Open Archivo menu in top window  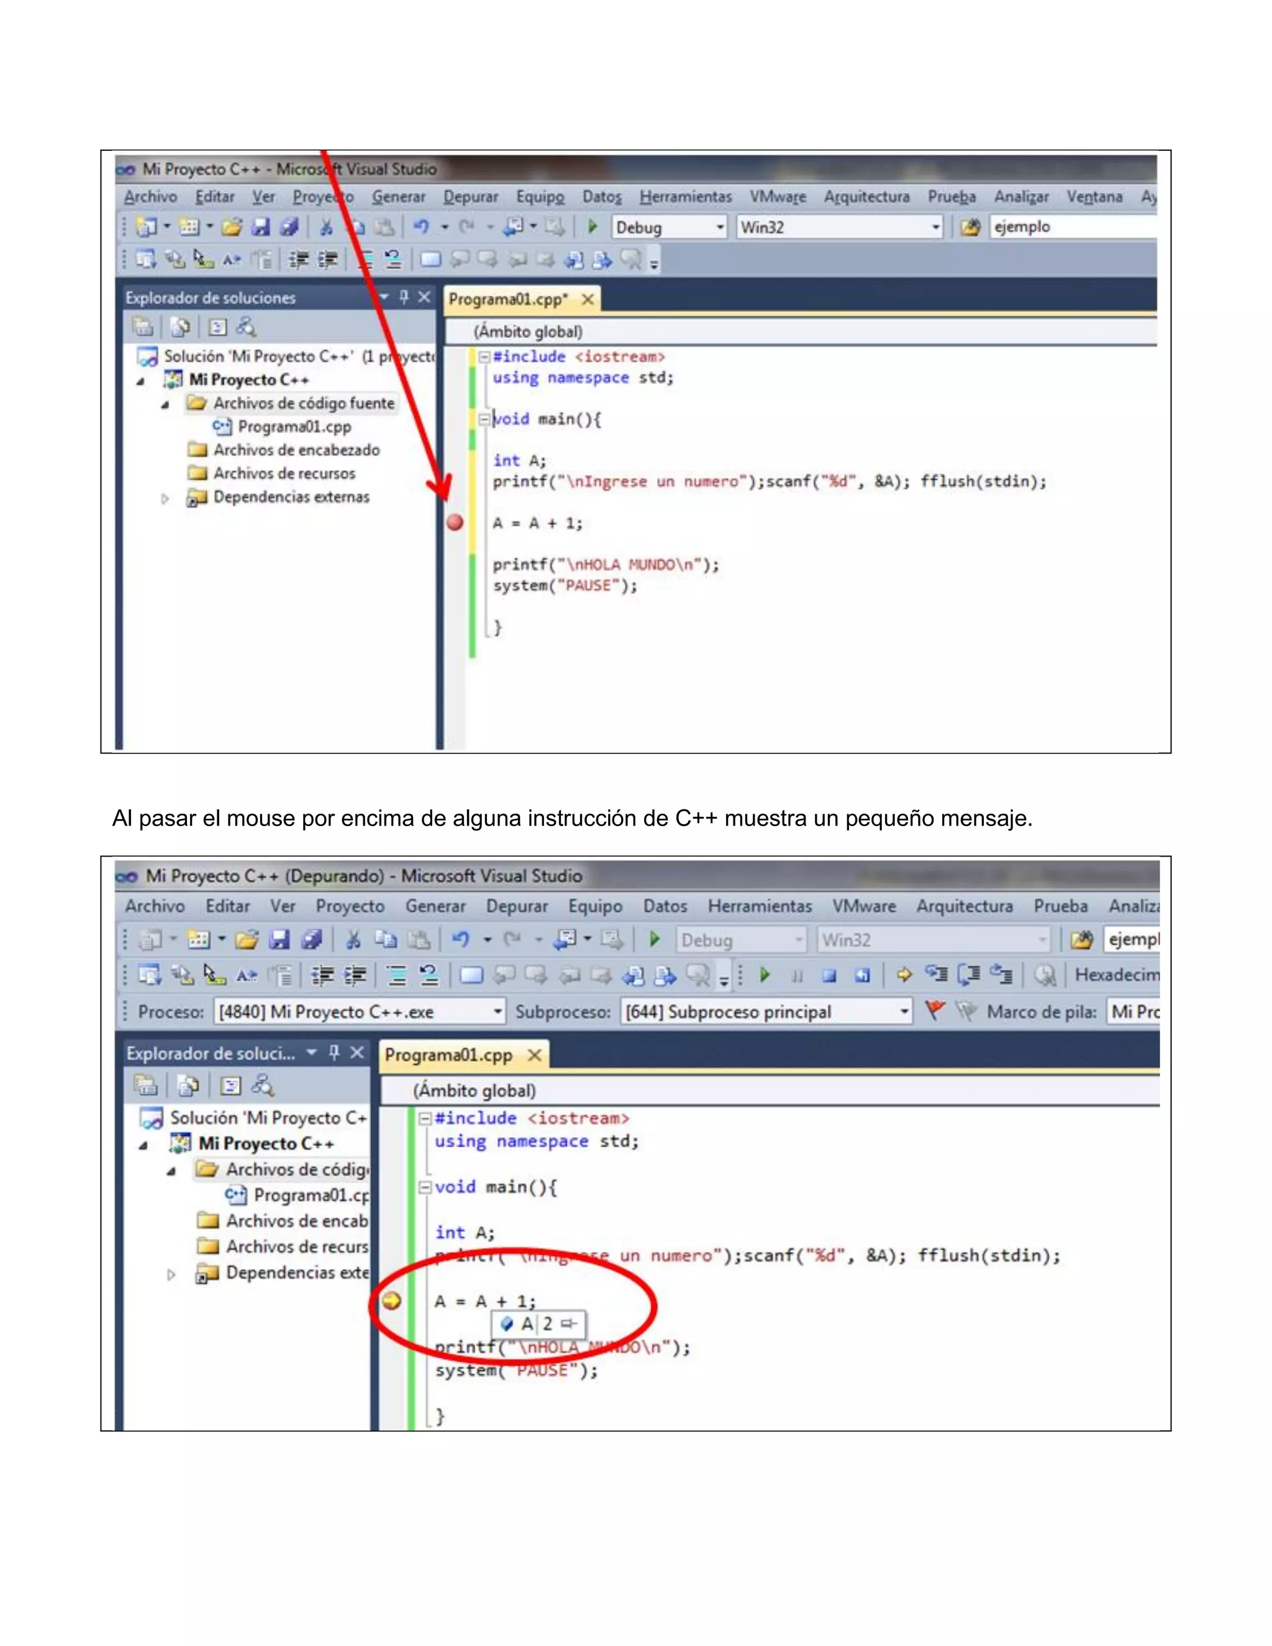tap(151, 197)
